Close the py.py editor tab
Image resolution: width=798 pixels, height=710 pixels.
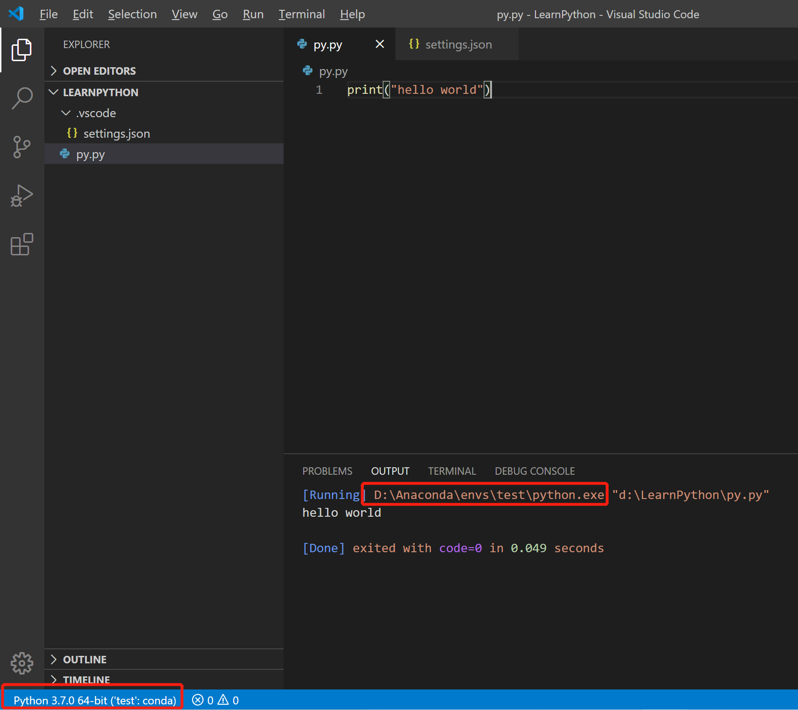(380, 44)
